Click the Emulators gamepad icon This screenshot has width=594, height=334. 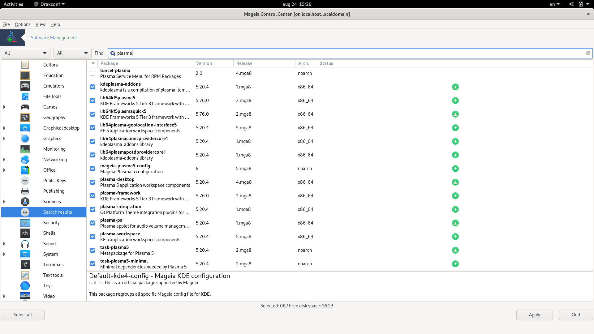coord(25,86)
